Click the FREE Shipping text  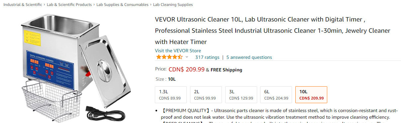click(x=226, y=70)
